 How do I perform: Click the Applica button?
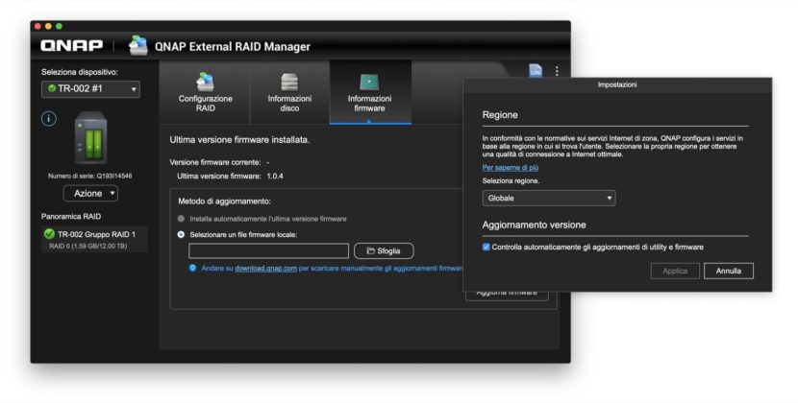coord(675,271)
